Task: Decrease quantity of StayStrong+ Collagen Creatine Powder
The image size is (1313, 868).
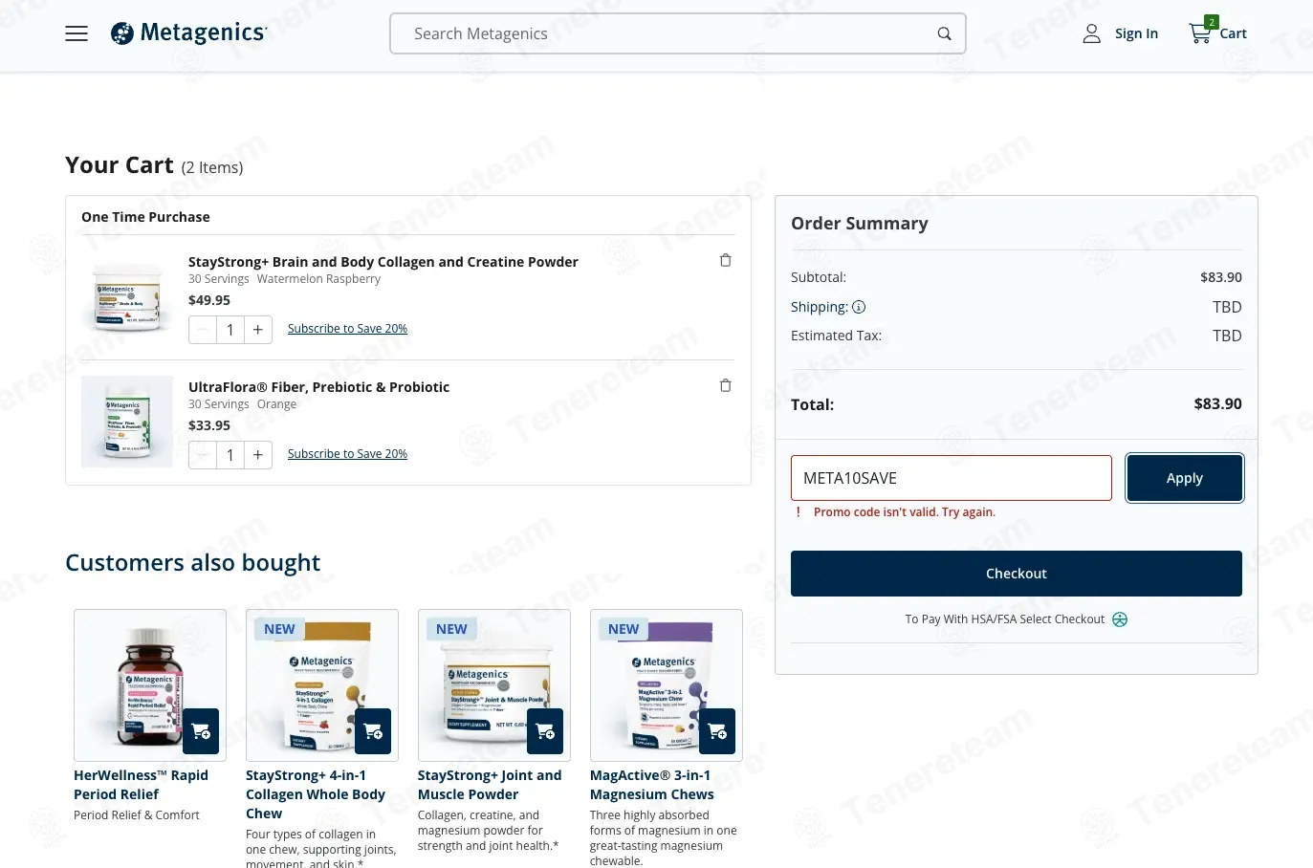Action: 203,330
